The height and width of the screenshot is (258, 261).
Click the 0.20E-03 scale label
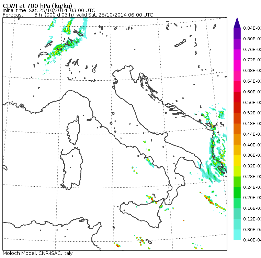click(x=252, y=198)
